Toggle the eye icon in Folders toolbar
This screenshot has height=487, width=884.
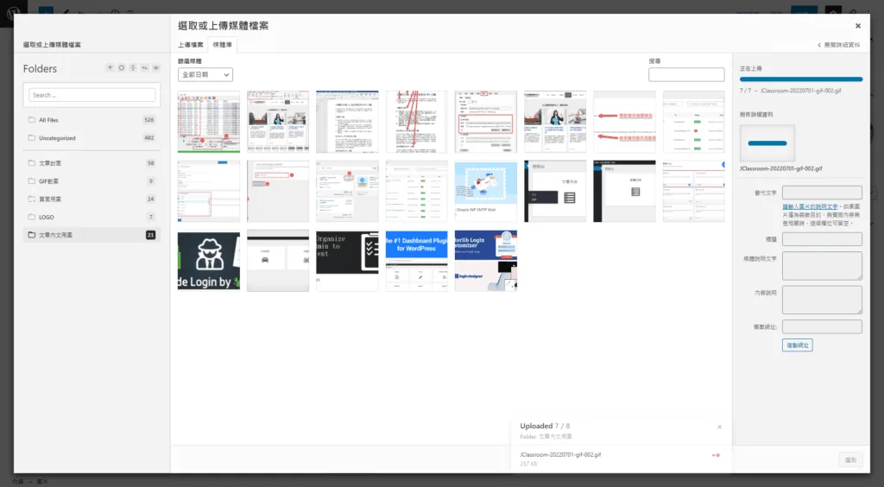pos(156,67)
